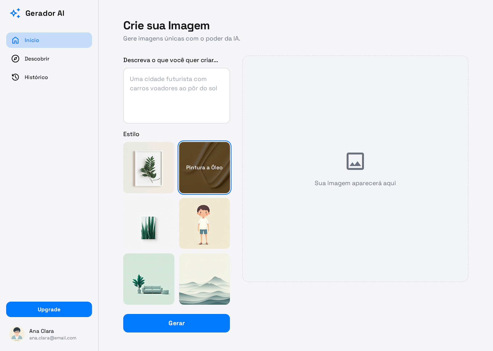Screen dimensions: 493x351
Task: Pick the cartoon boy character style
Action: coord(204,223)
